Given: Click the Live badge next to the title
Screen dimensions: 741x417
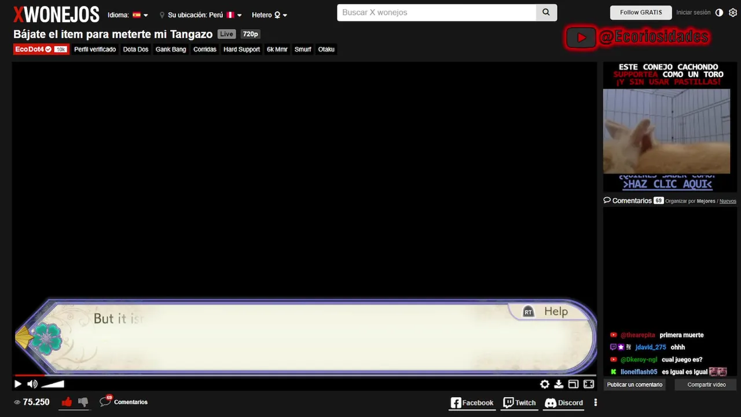Looking at the screenshot, I should [227, 34].
